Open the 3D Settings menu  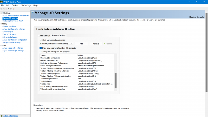(x=26, y=5)
